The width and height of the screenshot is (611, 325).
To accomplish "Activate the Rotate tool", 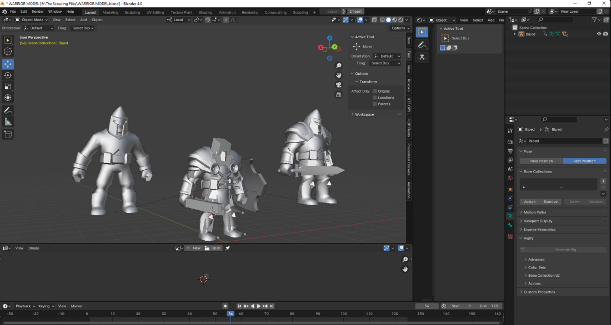I will click(8, 75).
